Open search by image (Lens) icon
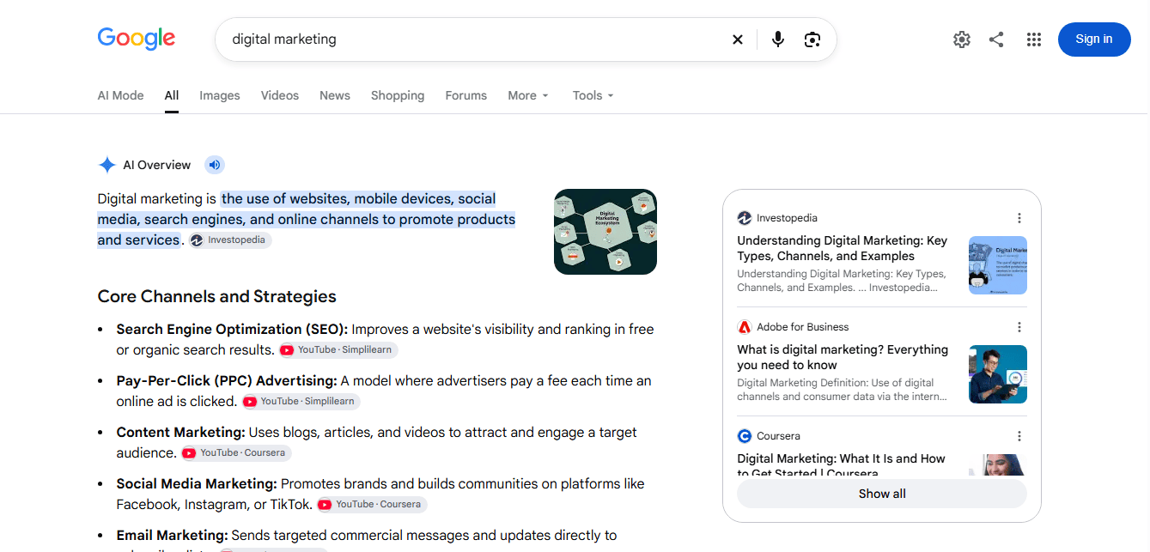Image resolution: width=1150 pixels, height=552 pixels. click(x=812, y=39)
